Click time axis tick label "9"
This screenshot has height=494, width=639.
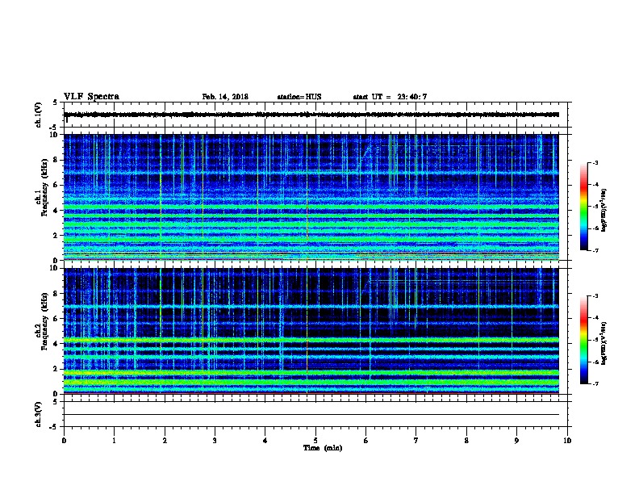[x=516, y=441]
